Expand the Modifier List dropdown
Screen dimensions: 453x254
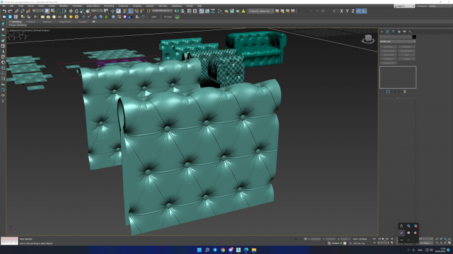[398, 41]
